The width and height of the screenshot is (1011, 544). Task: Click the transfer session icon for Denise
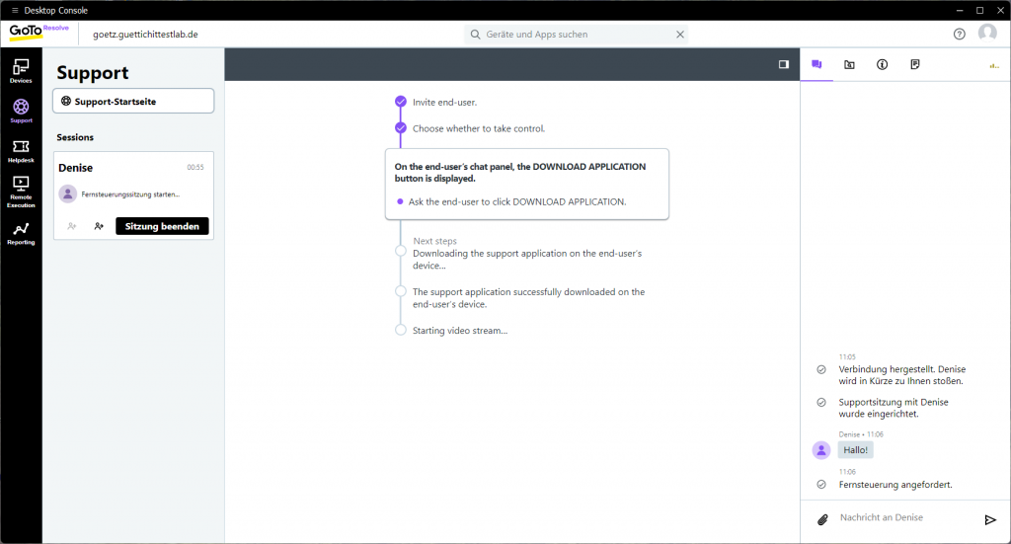point(99,226)
